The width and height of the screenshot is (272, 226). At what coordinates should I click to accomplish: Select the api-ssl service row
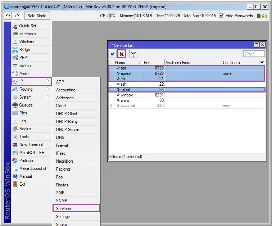pyautogui.click(x=187, y=73)
